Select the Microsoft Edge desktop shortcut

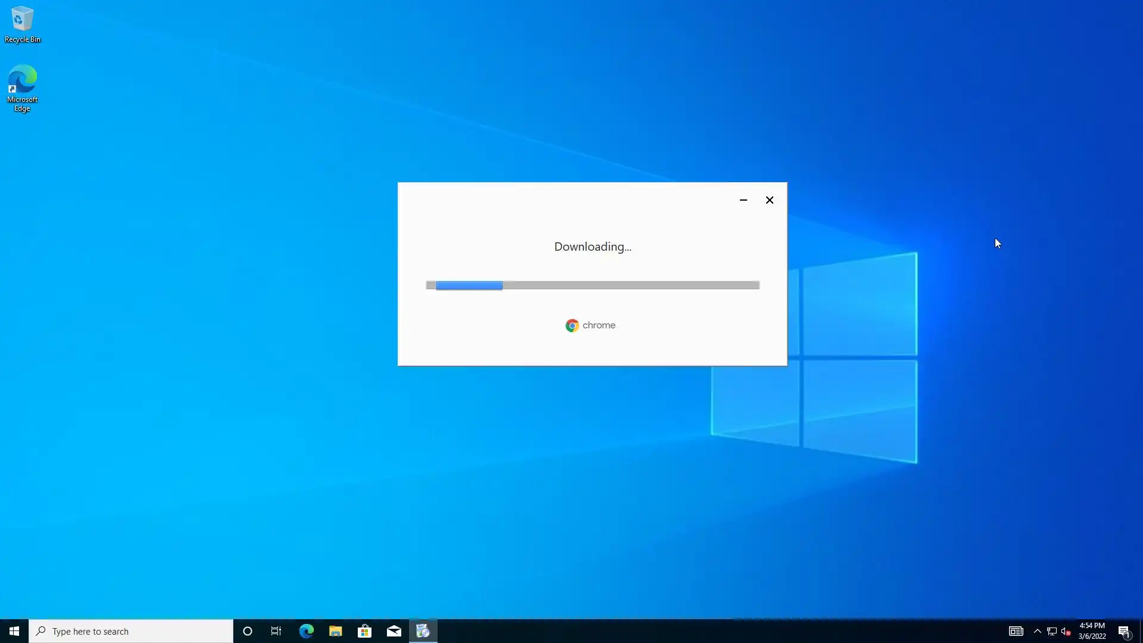click(x=23, y=88)
